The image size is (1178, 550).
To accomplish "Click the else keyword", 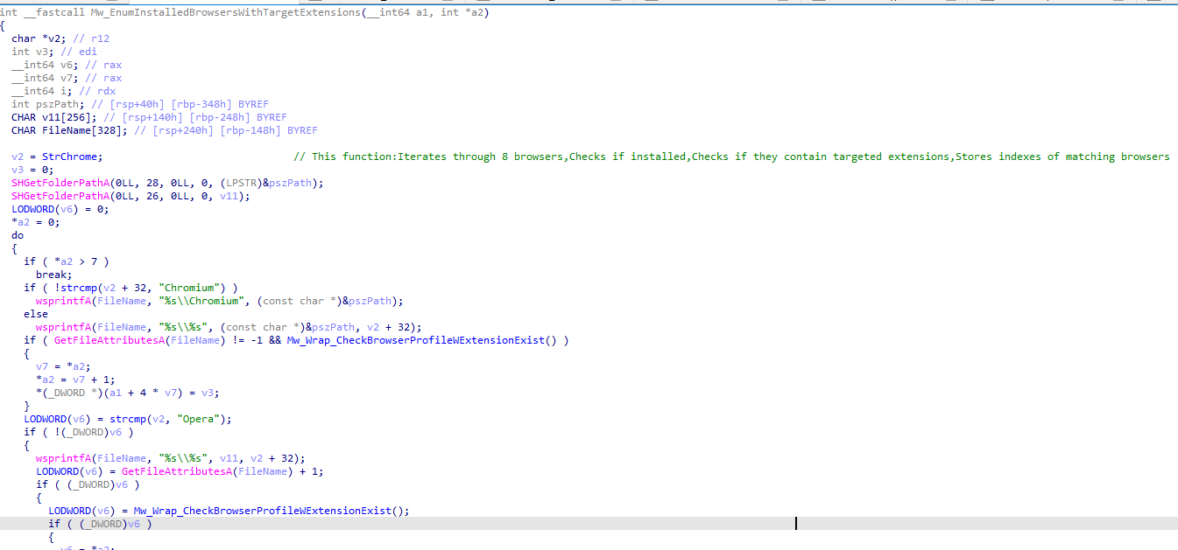I will 36,314.
